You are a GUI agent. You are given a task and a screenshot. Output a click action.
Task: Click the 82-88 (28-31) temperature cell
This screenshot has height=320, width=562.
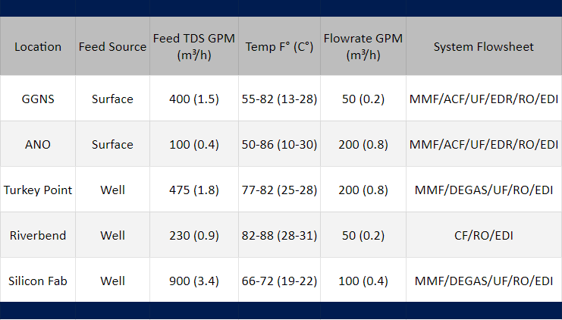[x=279, y=235]
